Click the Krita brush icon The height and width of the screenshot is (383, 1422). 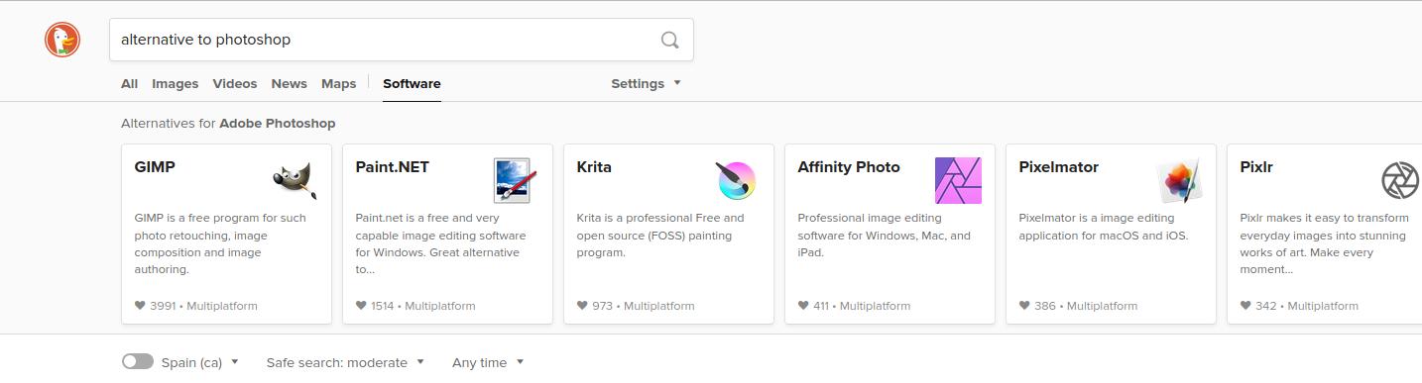(737, 181)
